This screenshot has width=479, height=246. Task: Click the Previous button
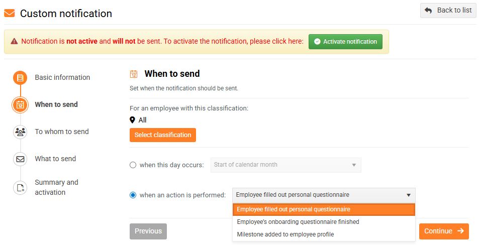coord(148,231)
